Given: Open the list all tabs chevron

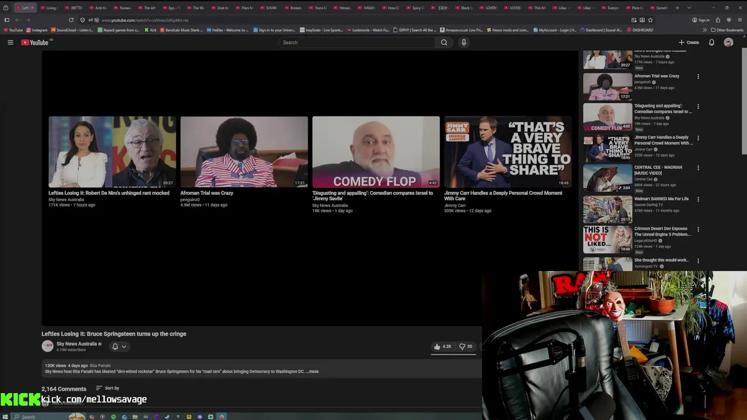Looking at the screenshot, I should point(689,8).
